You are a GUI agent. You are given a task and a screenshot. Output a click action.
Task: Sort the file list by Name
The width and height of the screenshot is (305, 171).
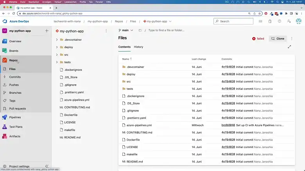click(127, 59)
